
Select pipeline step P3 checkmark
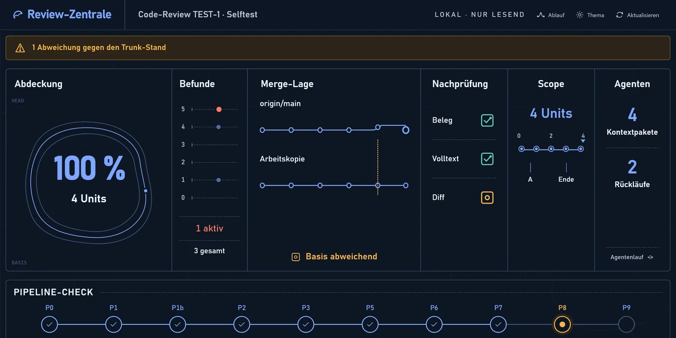coord(306,324)
